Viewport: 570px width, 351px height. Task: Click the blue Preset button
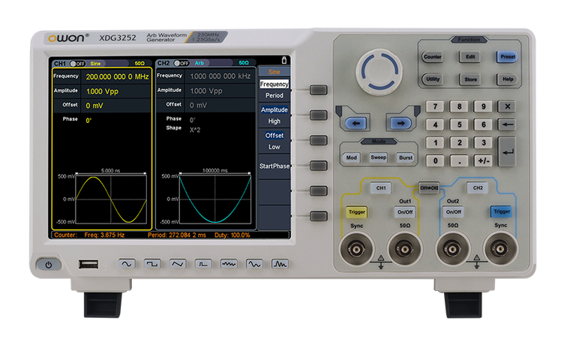click(x=508, y=57)
